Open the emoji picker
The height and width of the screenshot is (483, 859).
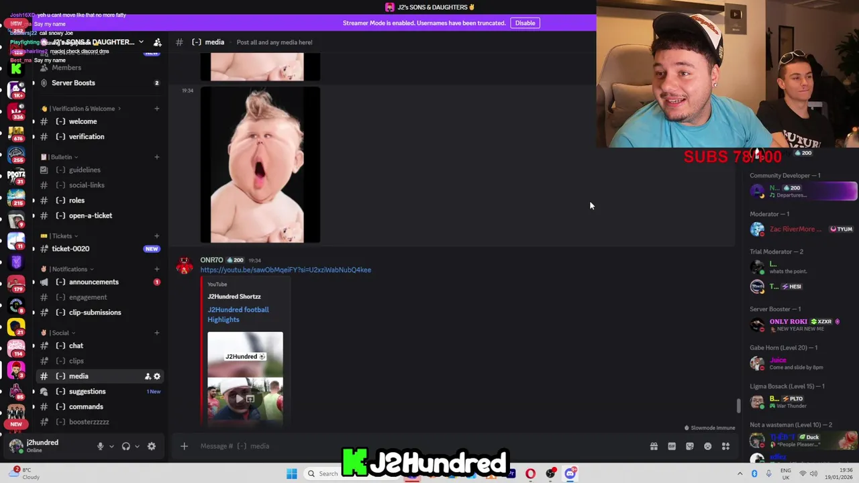[x=707, y=446]
